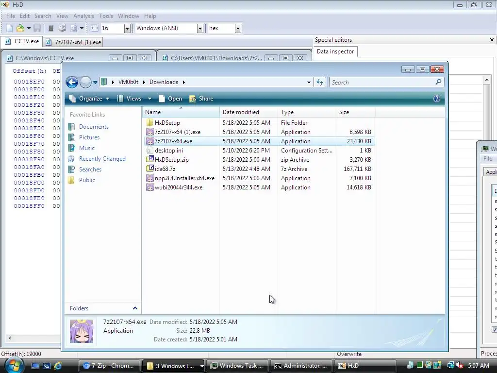The width and height of the screenshot is (497, 373).
Task: Open the Analysis menu in HxD
Action: [83, 16]
